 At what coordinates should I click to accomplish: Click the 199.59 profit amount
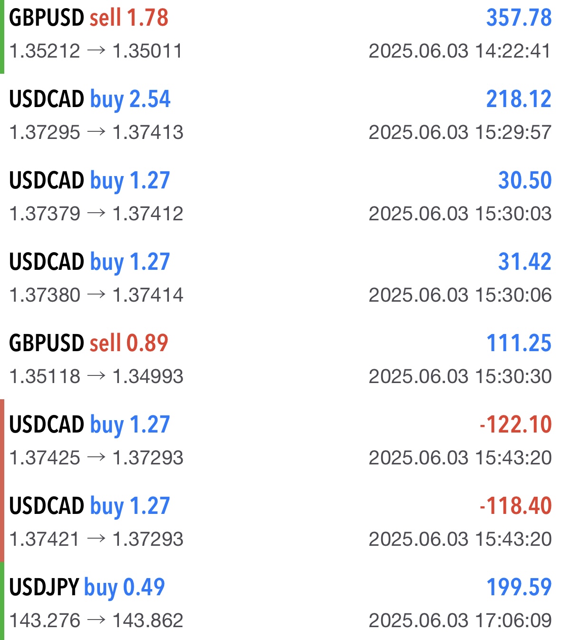[519, 587]
